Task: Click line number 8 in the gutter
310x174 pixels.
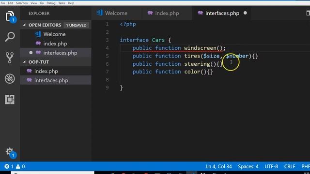Action: (107, 80)
